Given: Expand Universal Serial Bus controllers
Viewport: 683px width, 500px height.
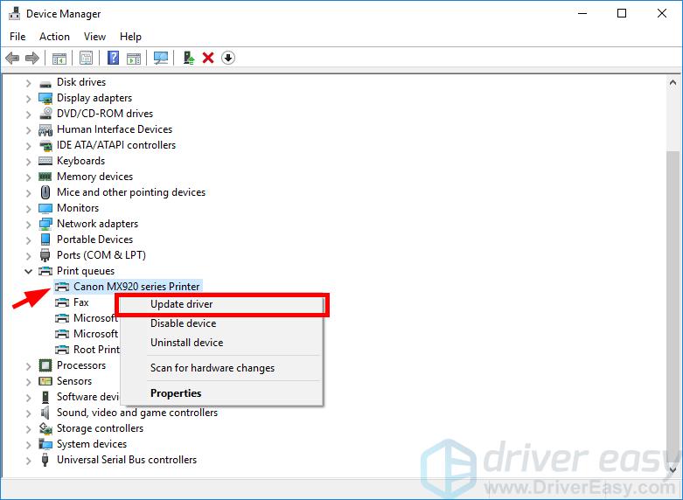Looking at the screenshot, I should point(29,460).
